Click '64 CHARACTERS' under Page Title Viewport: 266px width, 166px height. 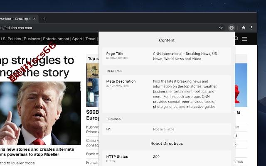point(117,58)
